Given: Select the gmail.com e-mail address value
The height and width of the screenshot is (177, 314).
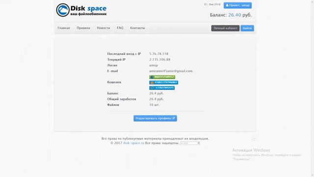Looking at the screenshot, I should 171,71.
